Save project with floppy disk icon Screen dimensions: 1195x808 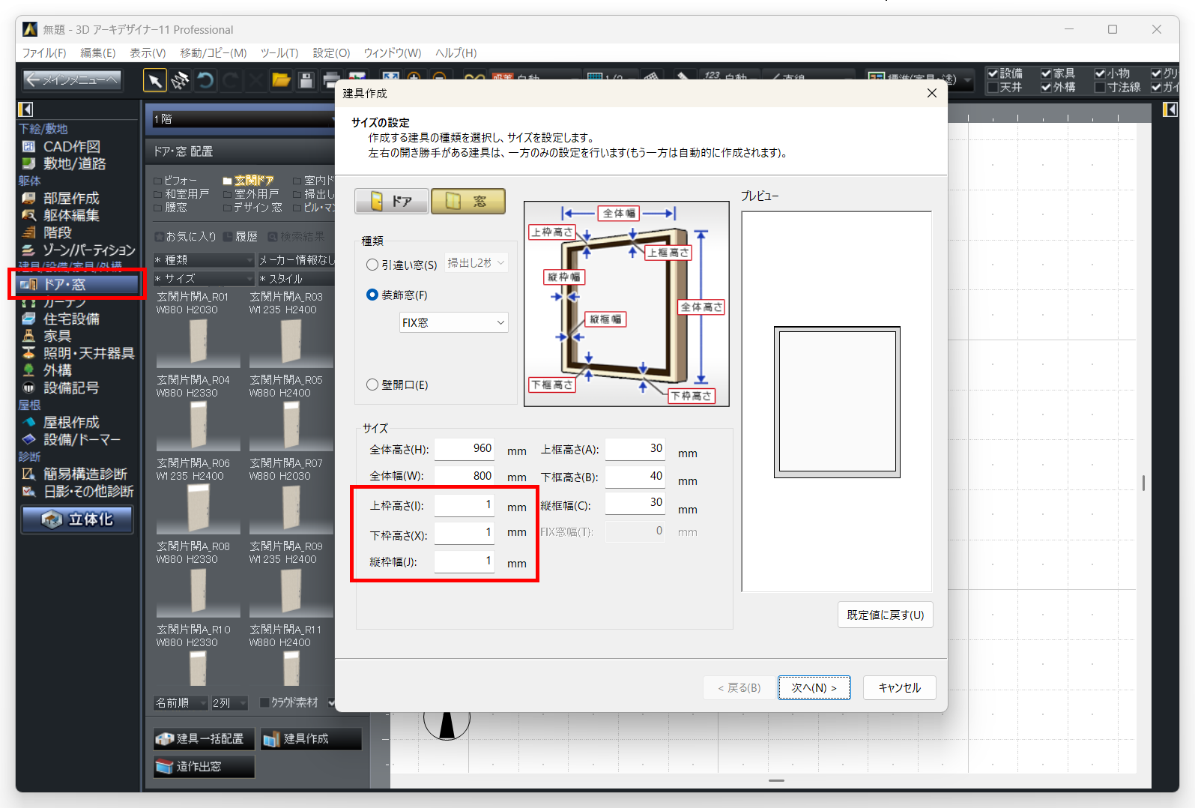coord(306,80)
